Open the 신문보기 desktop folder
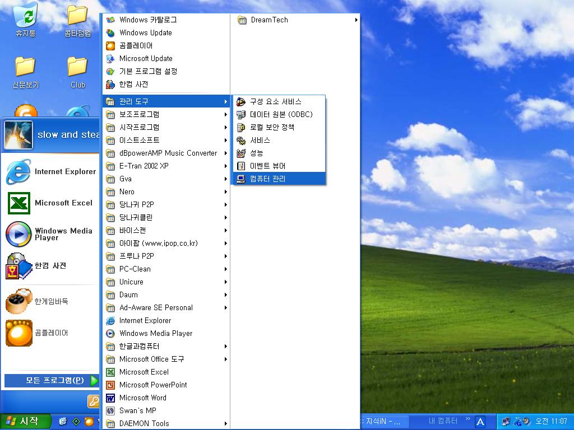 pyautogui.click(x=25, y=72)
